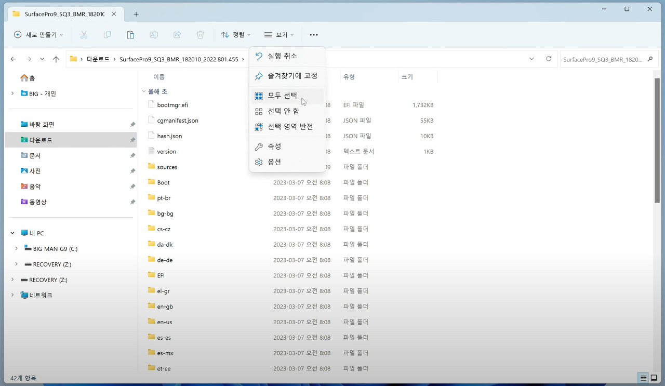Expand BIG - 개인 tree node
This screenshot has height=386, width=665.
tap(12, 94)
